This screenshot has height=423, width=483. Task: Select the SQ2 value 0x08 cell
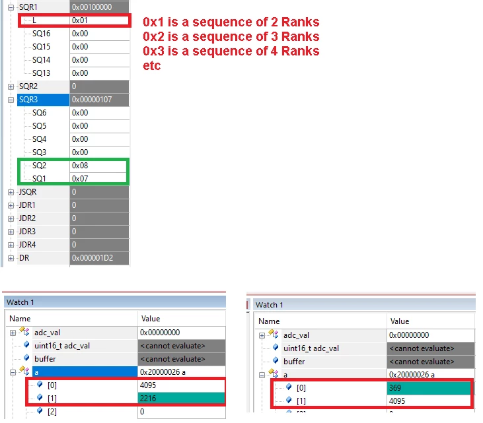coord(99,166)
